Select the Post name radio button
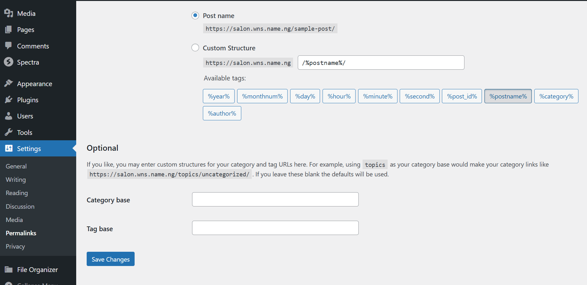 point(195,15)
